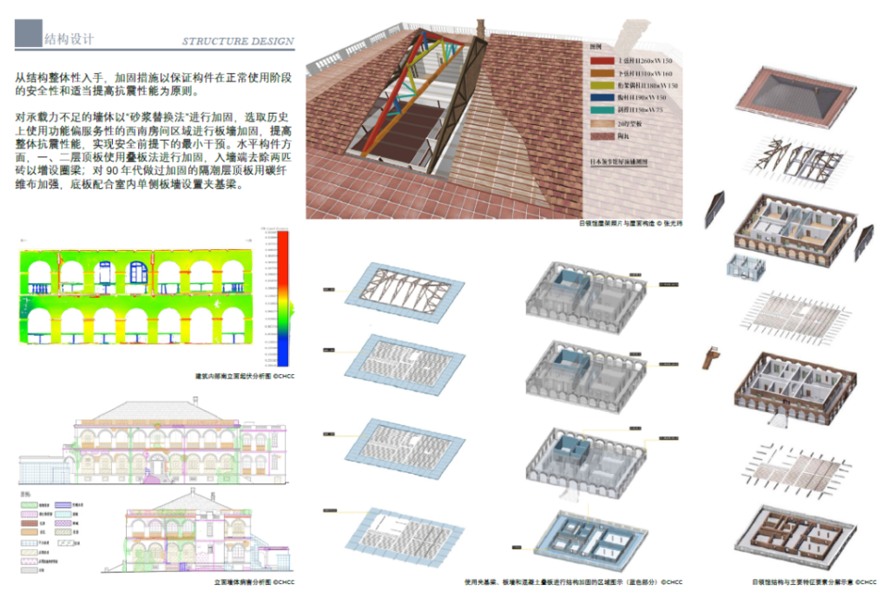
Task: Click the underlined 日本领事馆屋面铺图 label
Action: (617, 161)
